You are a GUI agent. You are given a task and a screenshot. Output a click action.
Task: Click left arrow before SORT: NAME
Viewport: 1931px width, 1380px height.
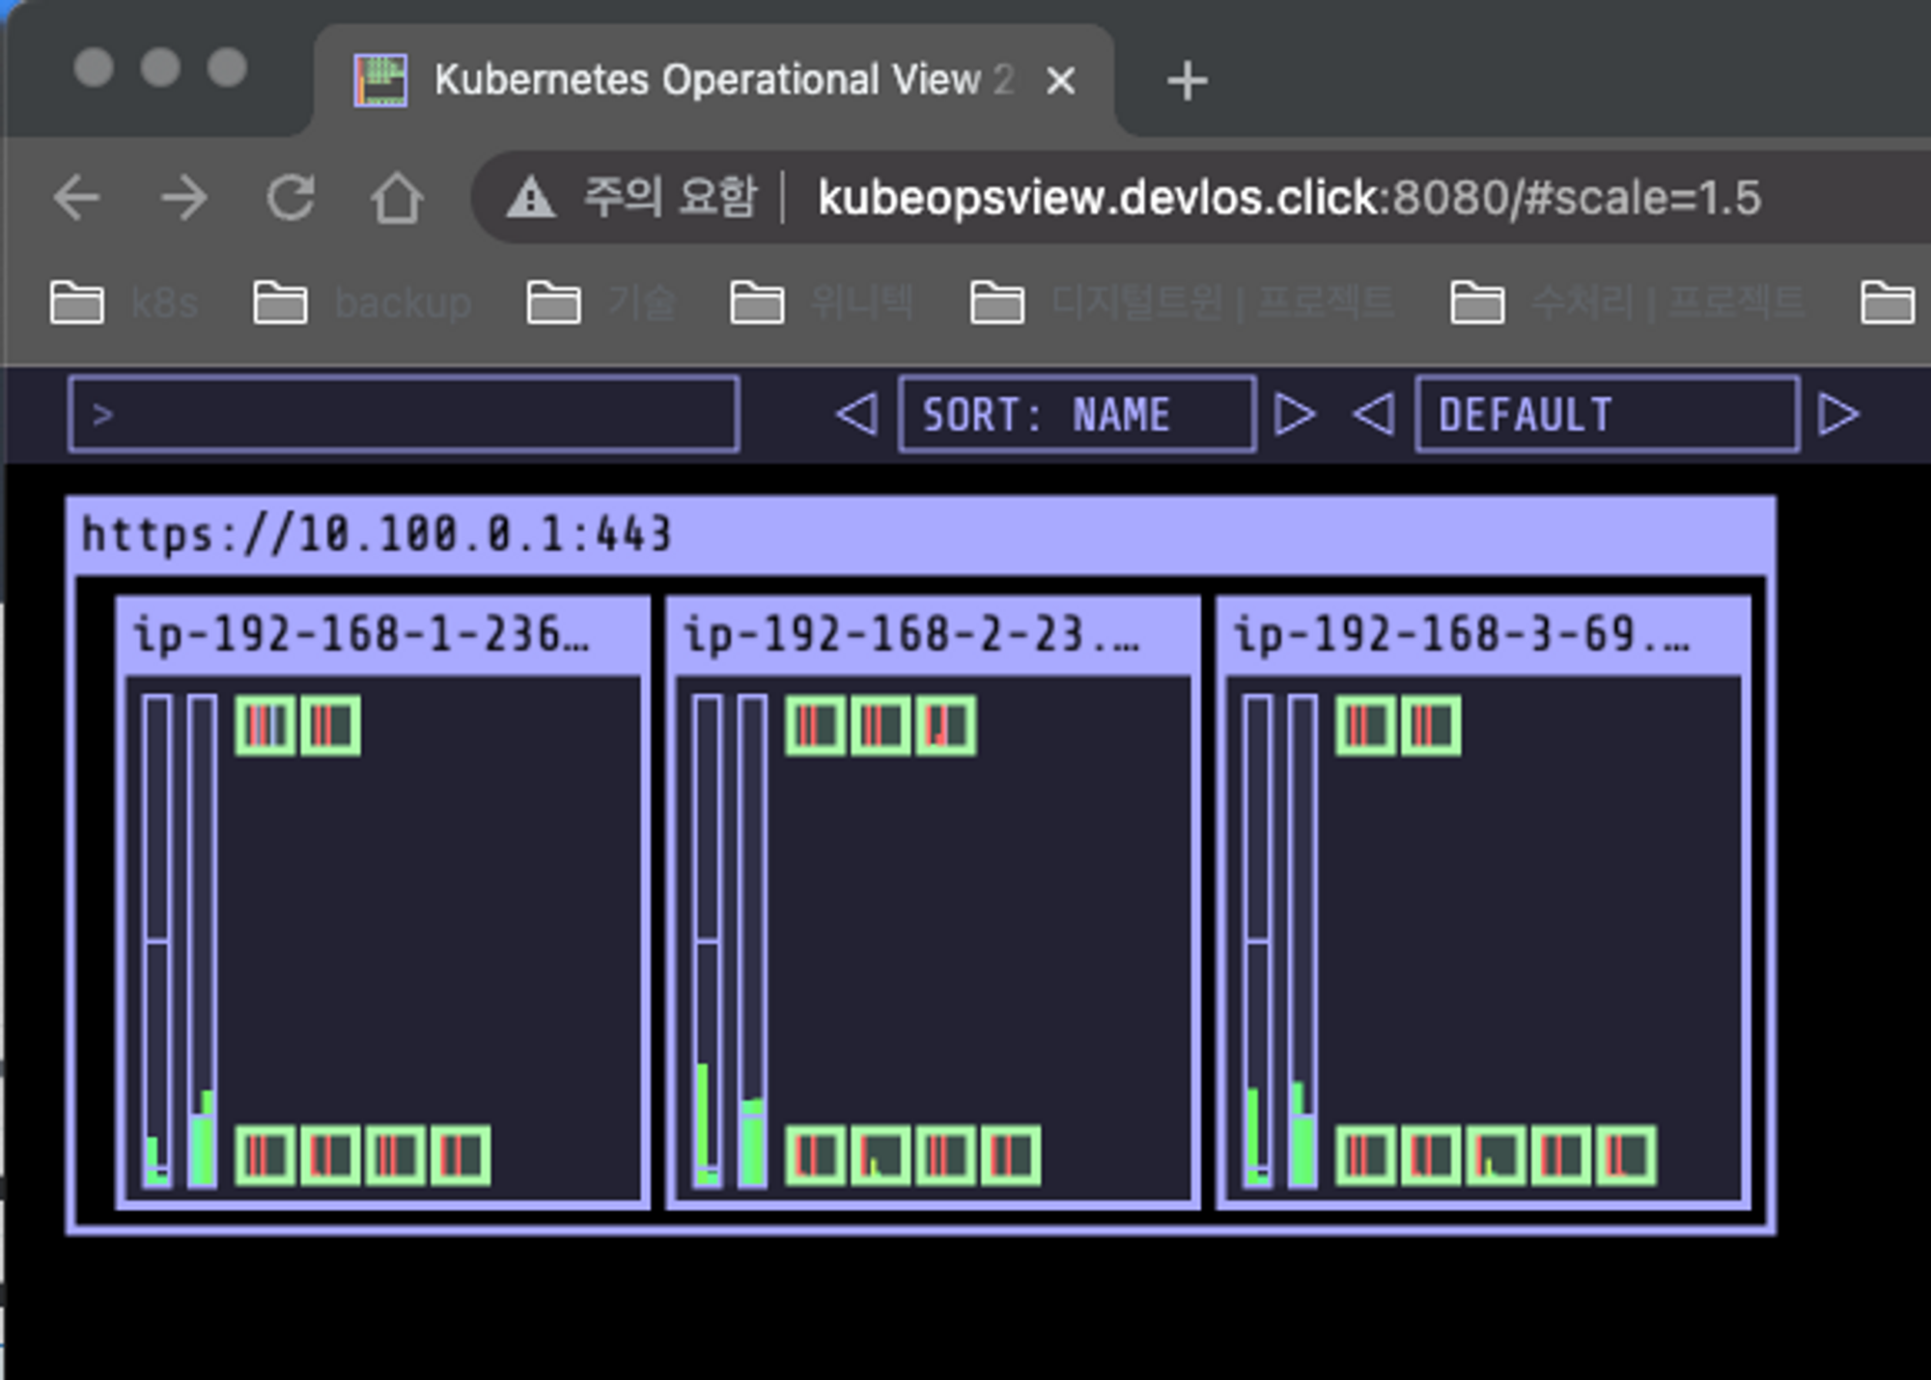pos(856,415)
